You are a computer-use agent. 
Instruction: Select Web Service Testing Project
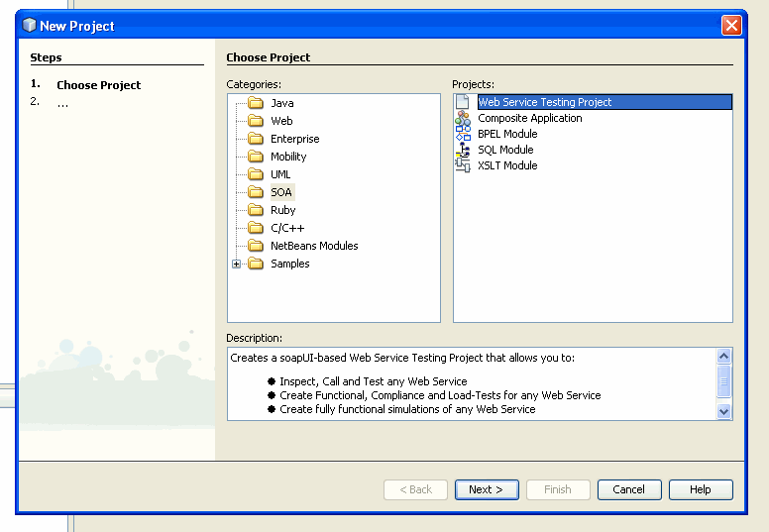click(604, 102)
